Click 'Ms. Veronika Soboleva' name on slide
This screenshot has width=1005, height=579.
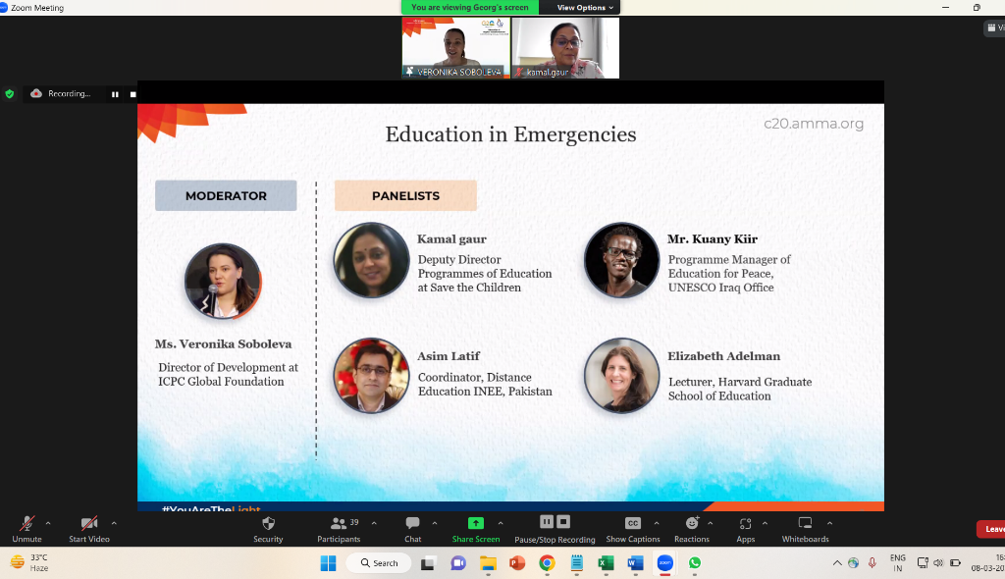223,344
